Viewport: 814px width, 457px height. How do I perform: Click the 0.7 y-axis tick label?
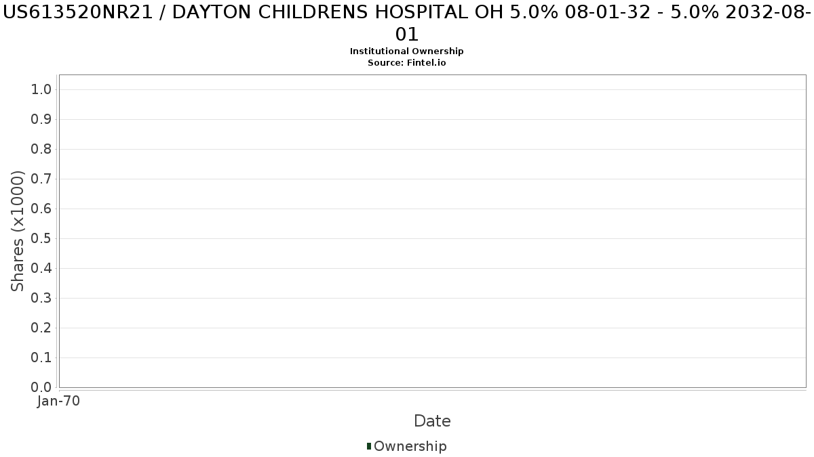click(x=42, y=179)
